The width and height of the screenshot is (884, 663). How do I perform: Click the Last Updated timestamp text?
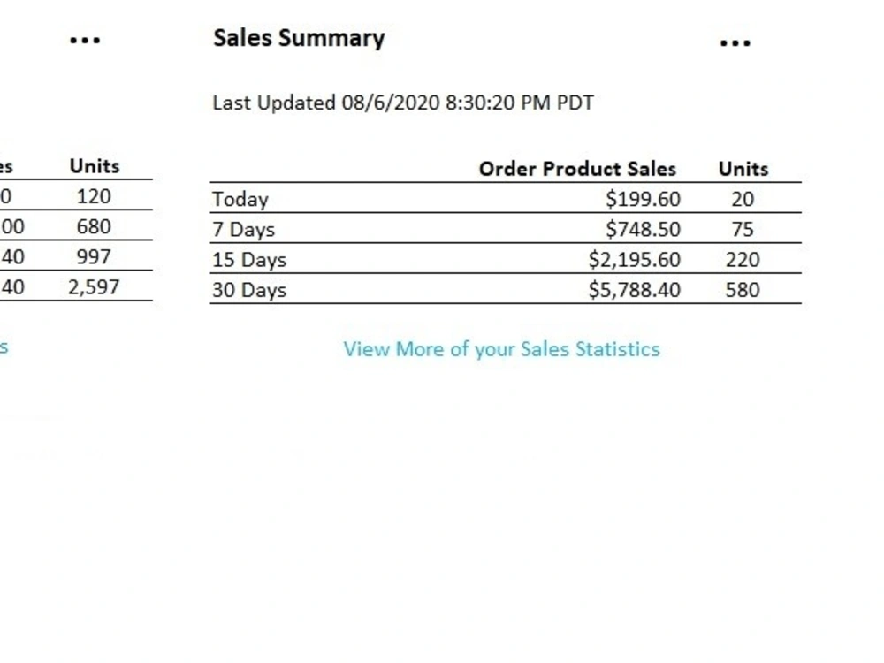(x=403, y=103)
